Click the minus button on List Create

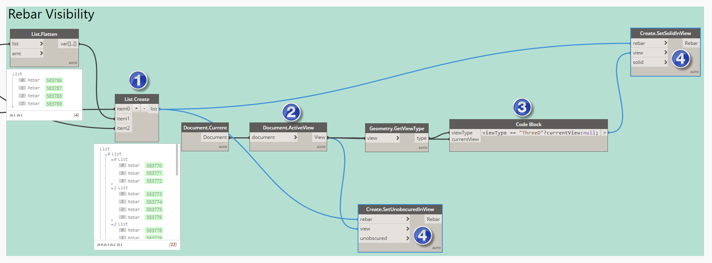coord(144,108)
